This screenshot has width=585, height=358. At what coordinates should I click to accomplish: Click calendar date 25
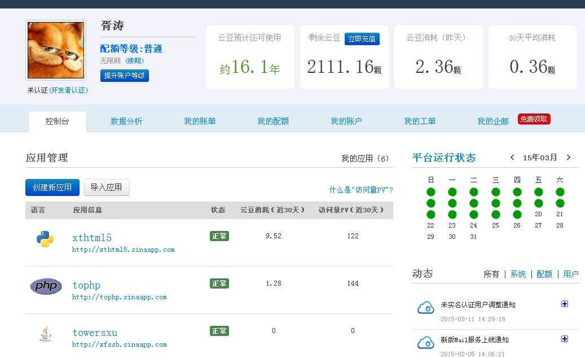click(495, 225)
